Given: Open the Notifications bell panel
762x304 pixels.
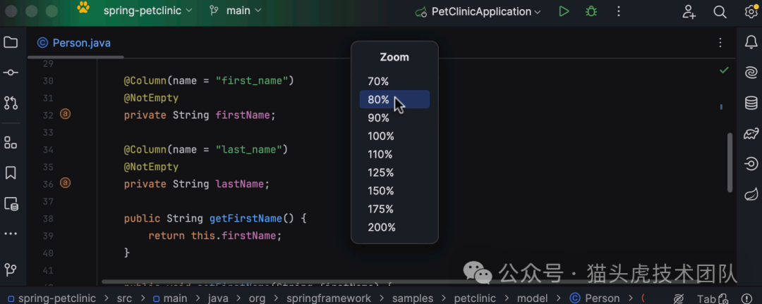Looking at the screenshot, I should click(x=751, y=43).
